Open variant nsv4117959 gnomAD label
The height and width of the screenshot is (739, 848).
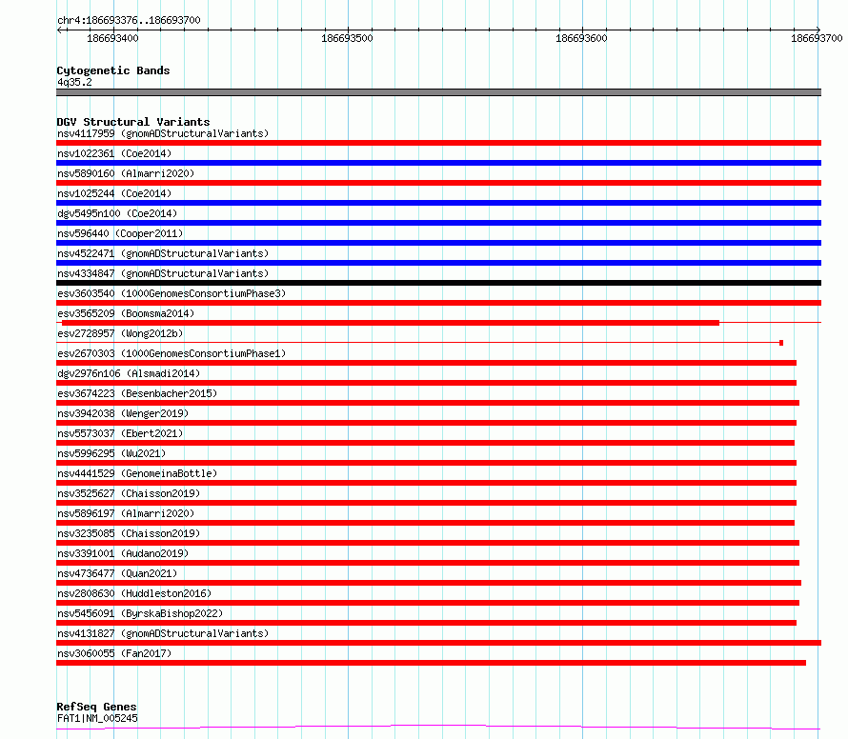pos(163,133)
